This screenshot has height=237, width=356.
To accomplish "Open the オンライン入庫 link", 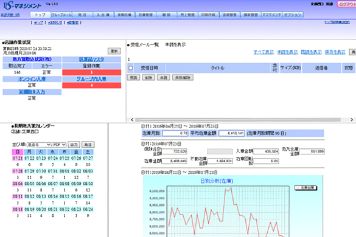I will (32, 79).
